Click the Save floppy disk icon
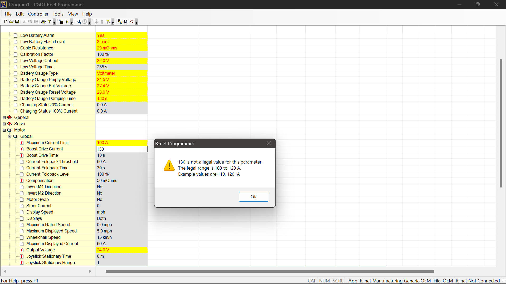 (17, 22)
